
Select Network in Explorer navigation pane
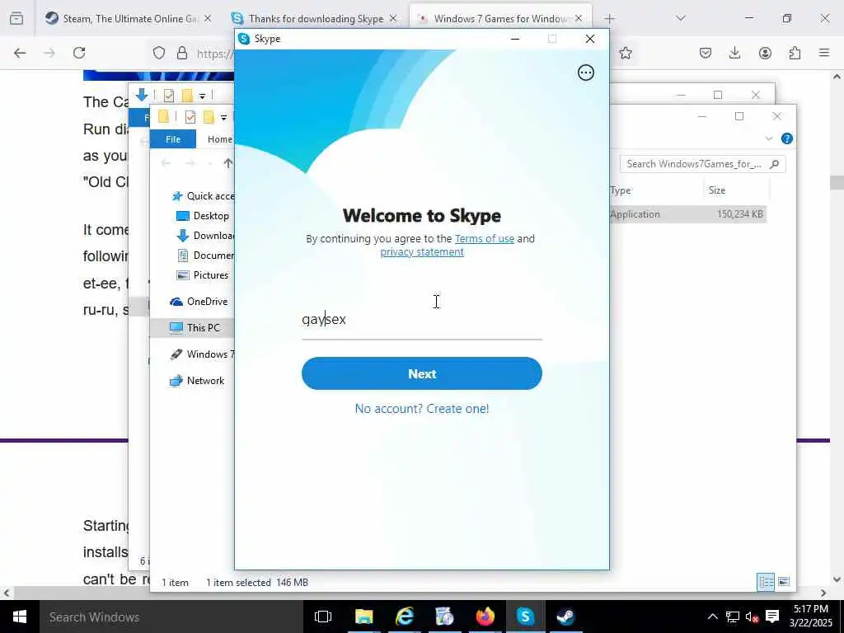(x=197, y=381)
